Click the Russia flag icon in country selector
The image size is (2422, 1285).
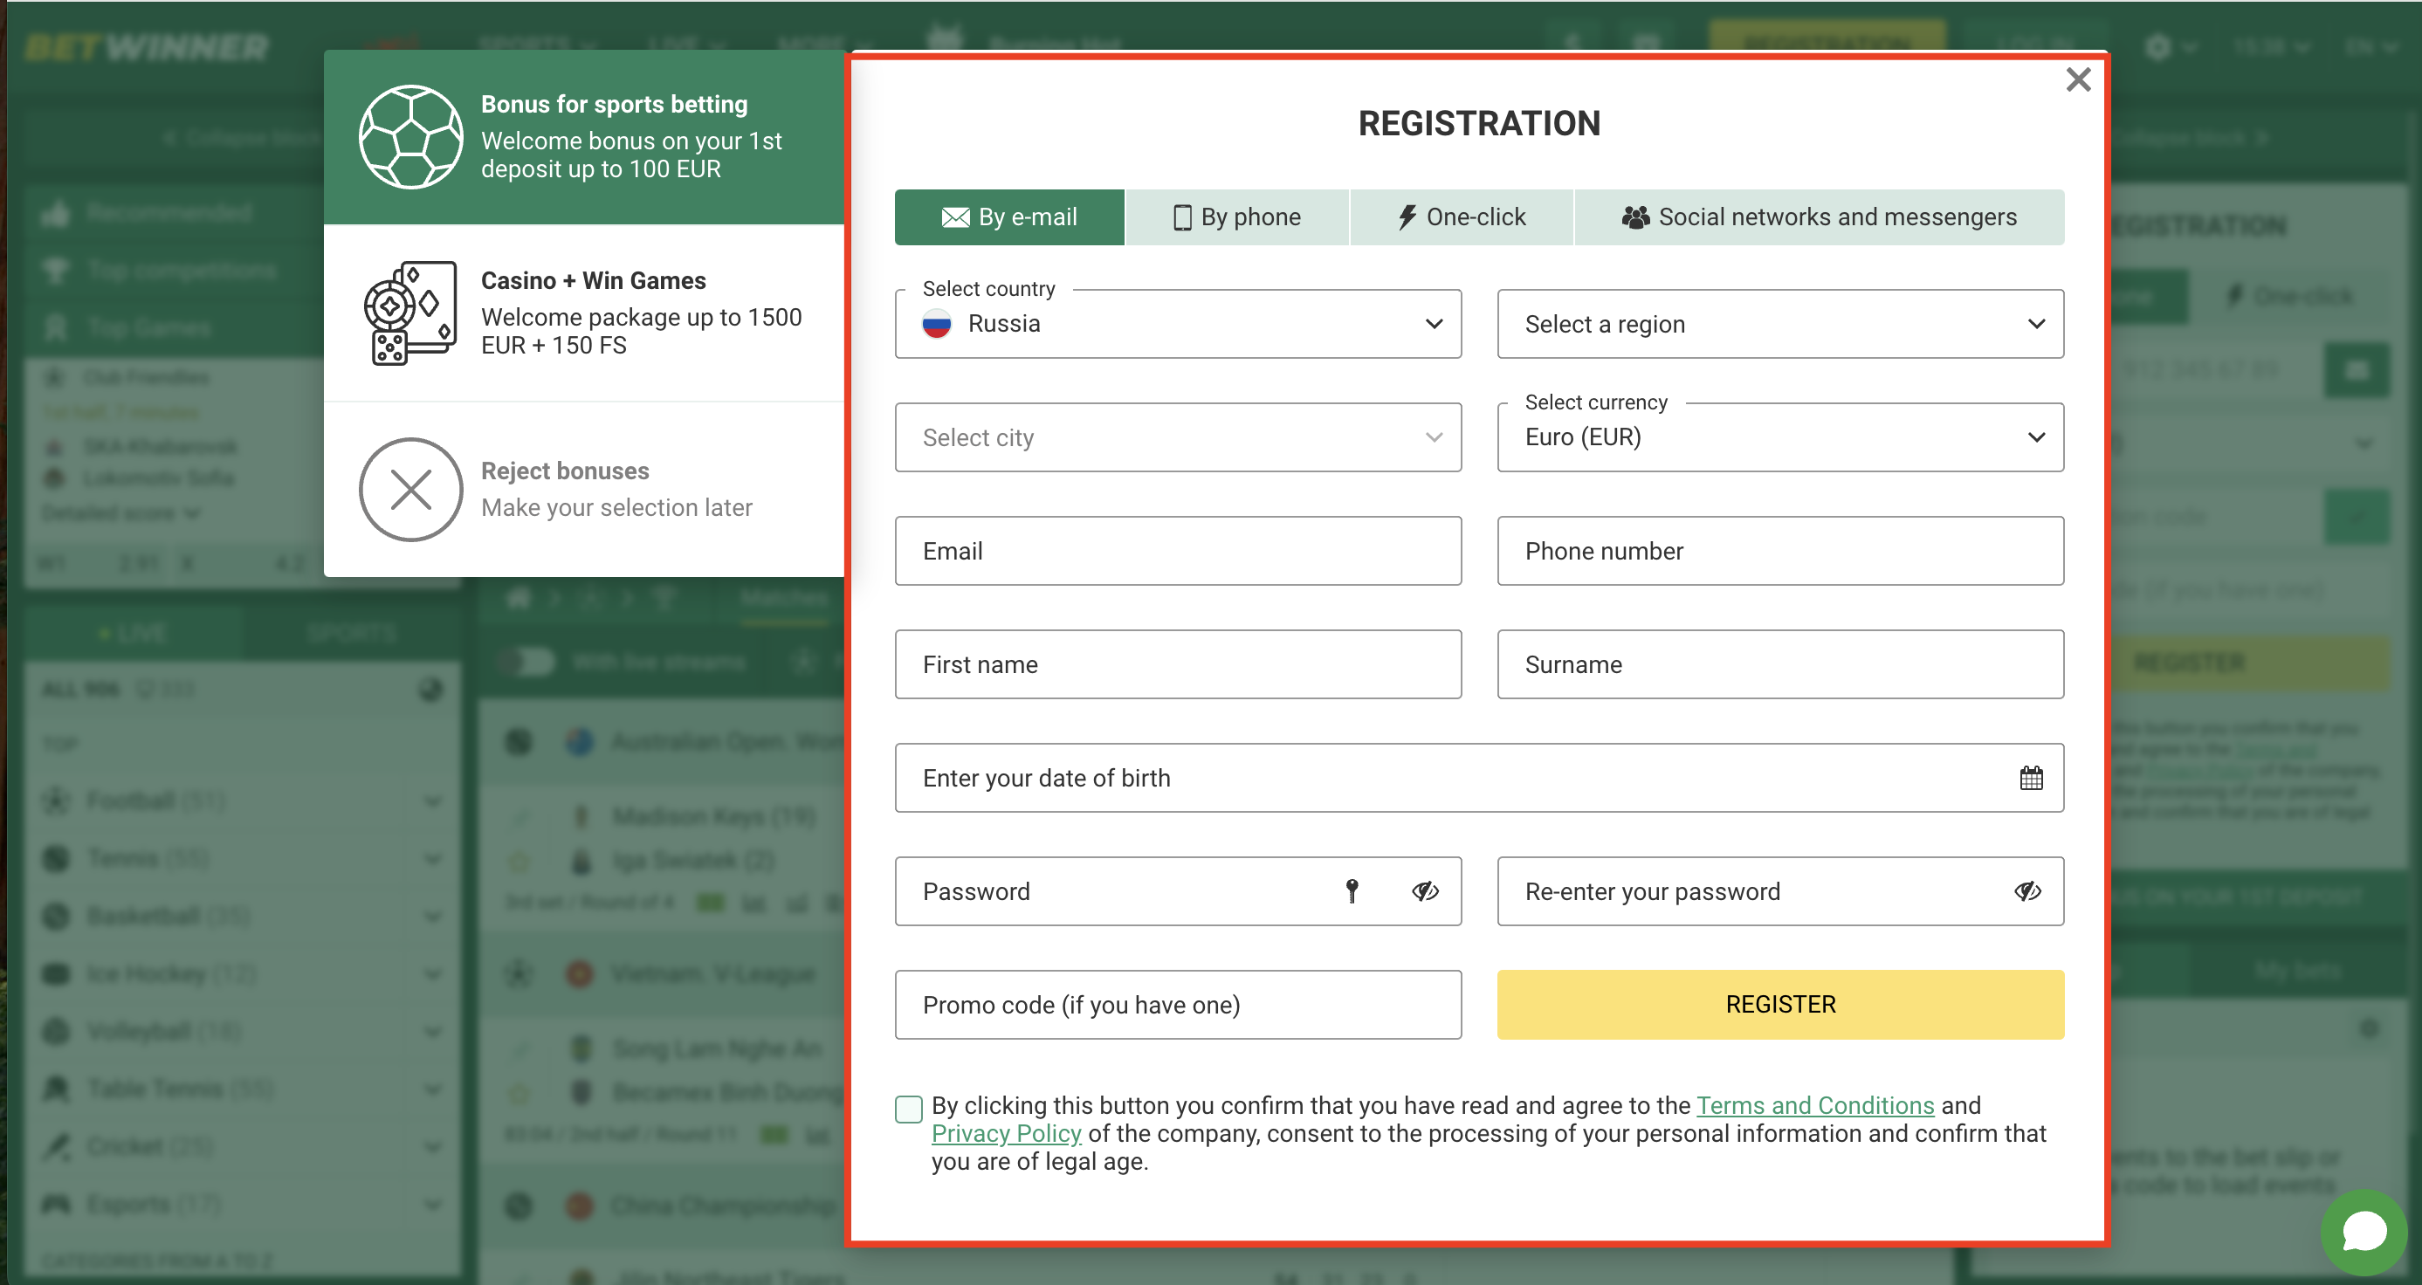(x=937, y=323)
